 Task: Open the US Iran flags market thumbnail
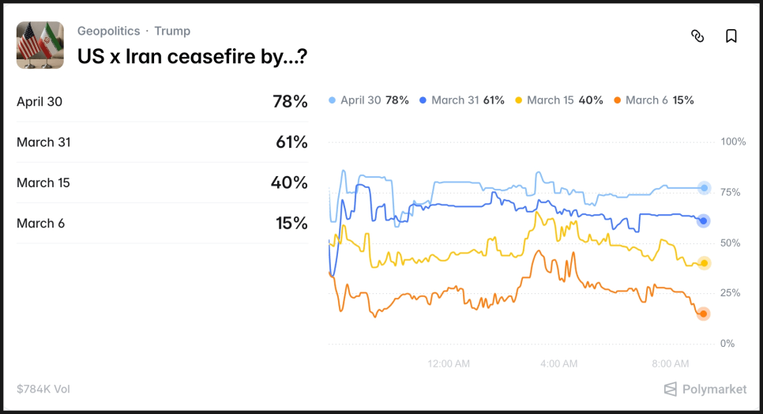click(x=40, y=45)
